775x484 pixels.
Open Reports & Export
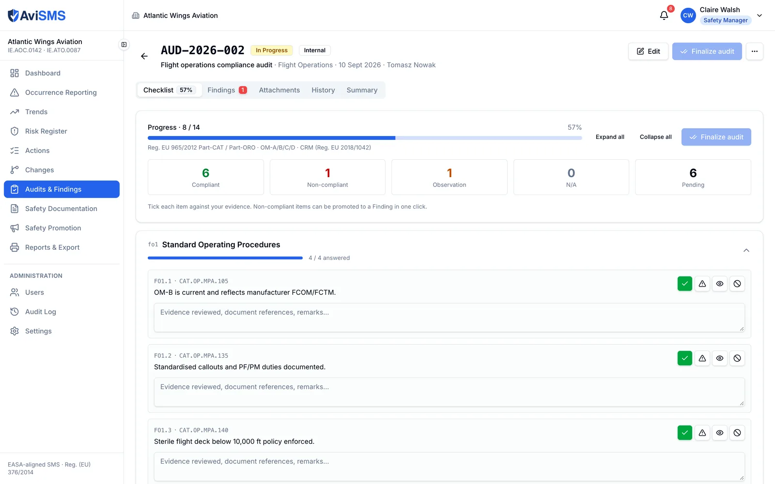pyautogui.click(x=62, y=247)
